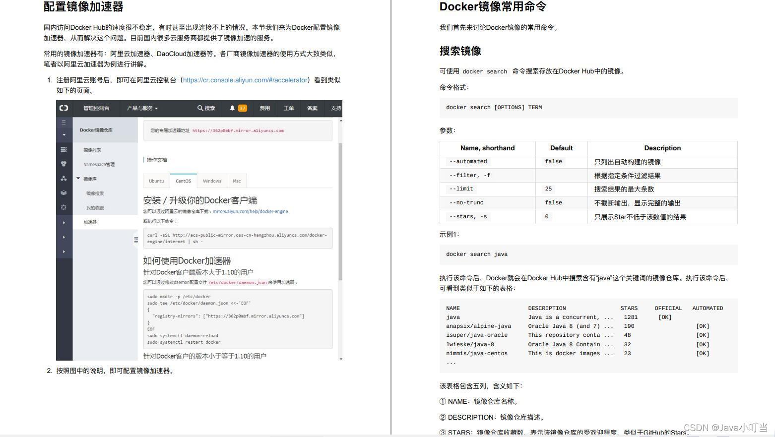The height and width of the screenshot is (437, 775).
Task: Click the Docker镜像常用命令 heading
Action: tap(493, 7)
